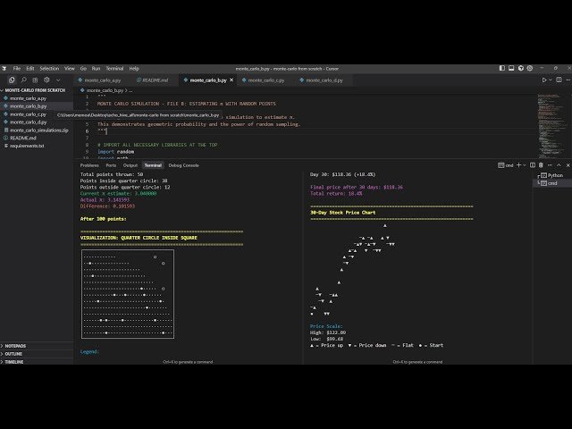This screenshot has height=429, width=572.
Task: Switch to the Output panel tab
Action: 130,165
